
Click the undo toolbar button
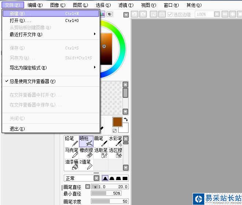[x=135, y=14]
